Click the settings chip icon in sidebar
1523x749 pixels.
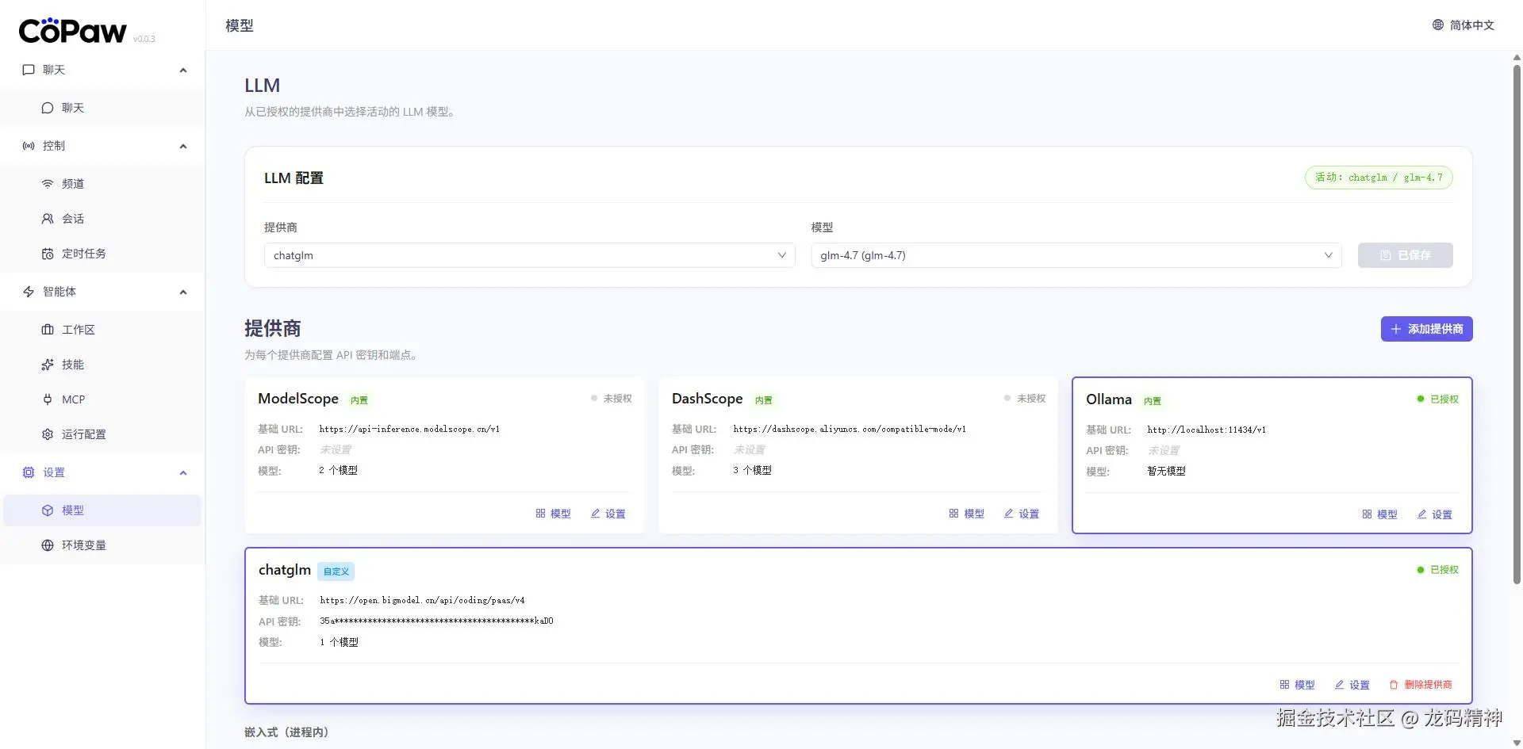tap(29, 472)
